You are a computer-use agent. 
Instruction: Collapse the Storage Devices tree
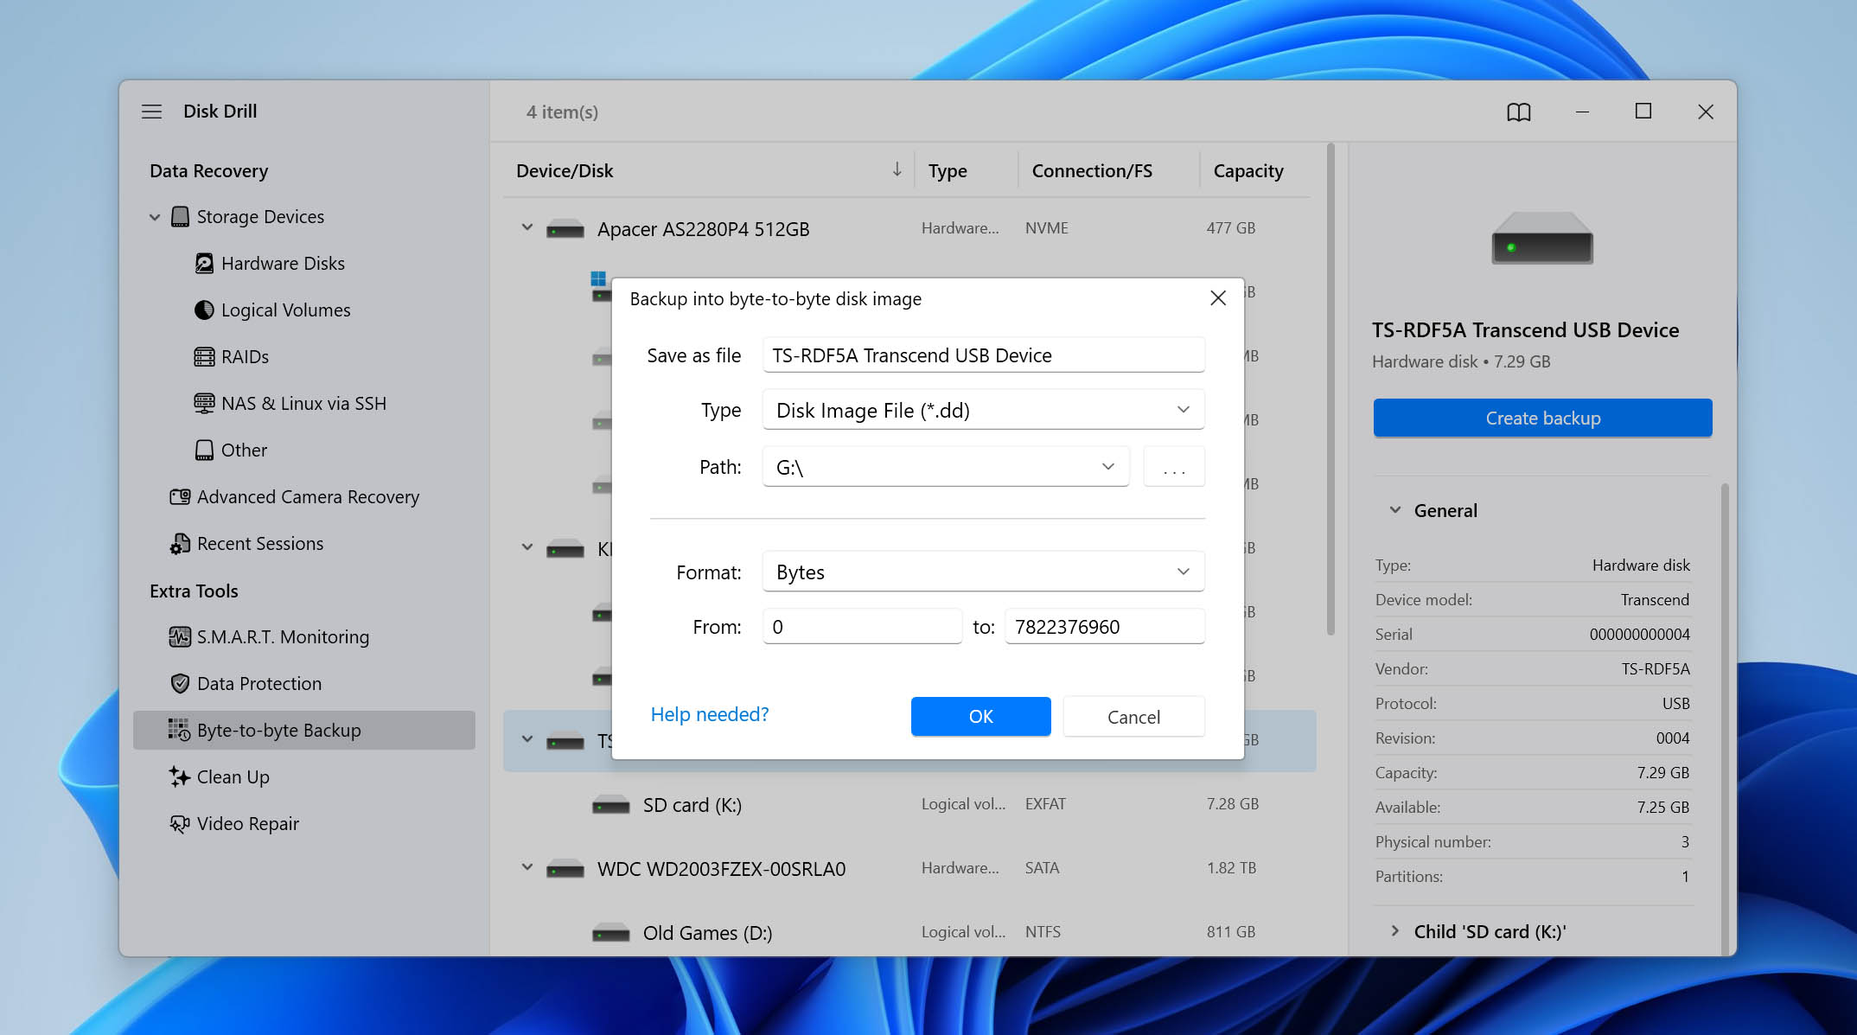(x=155, y=217)
